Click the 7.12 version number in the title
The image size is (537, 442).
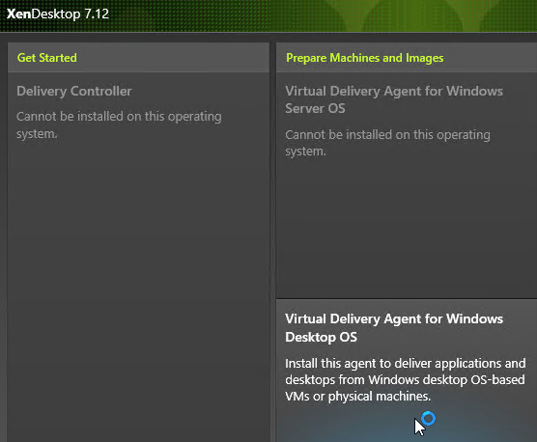click(x=97, y=14)
